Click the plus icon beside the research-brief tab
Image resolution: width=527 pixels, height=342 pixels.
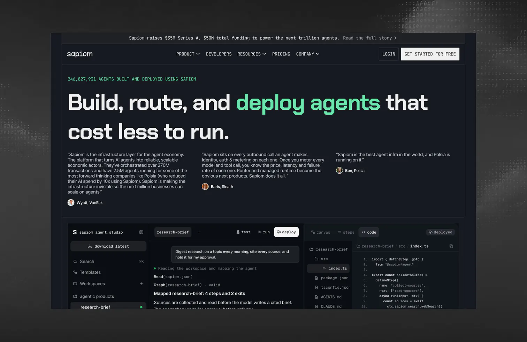(199, 232)
